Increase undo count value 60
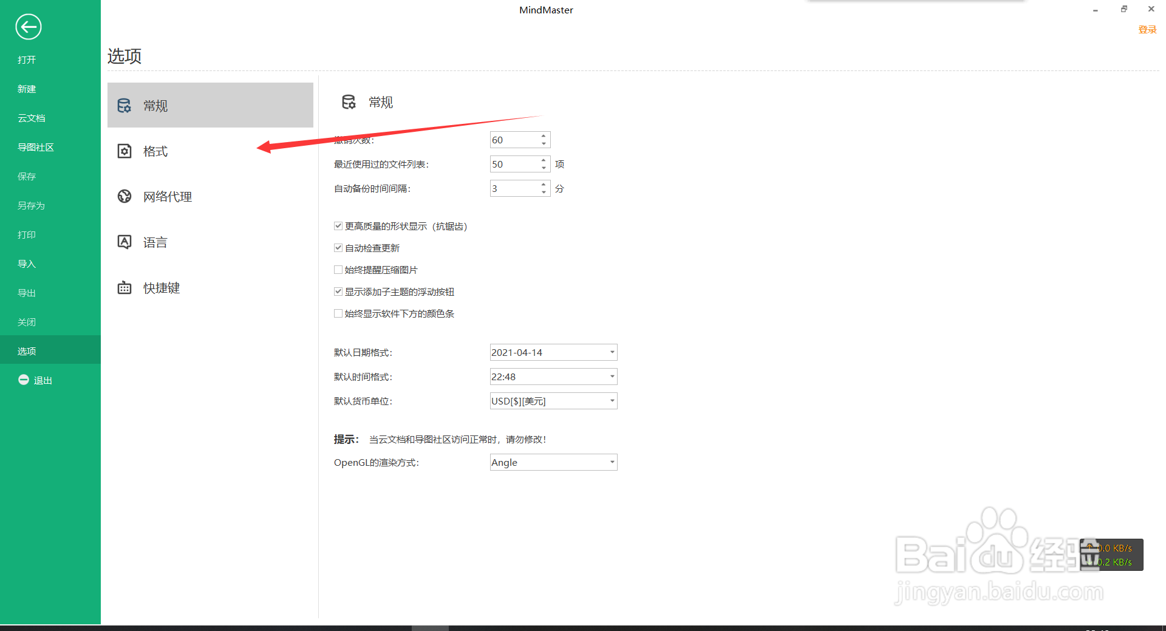The height and width of the screenshot is (631, 1166). click(x=544, y=136)
